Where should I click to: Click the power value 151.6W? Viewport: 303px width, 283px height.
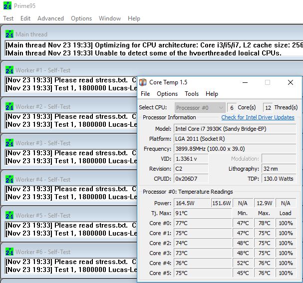(221, 203)
